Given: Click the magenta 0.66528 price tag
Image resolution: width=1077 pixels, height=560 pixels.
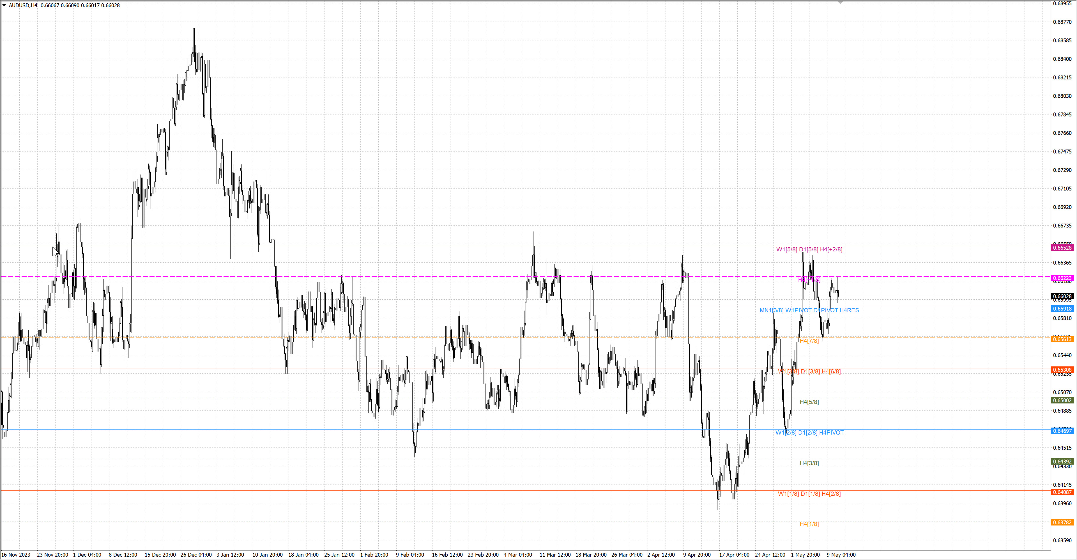Looking at the screenshot, I should coord(1062,247).
